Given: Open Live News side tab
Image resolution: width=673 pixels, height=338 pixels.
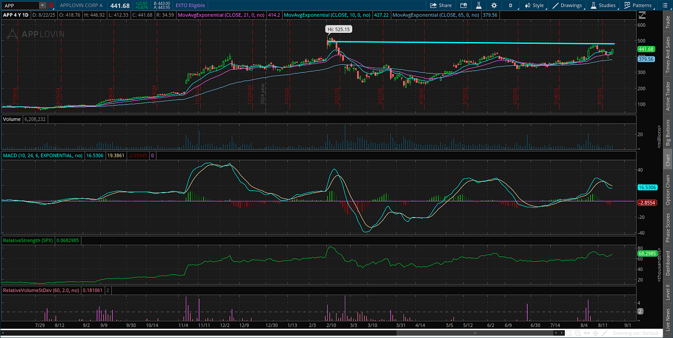Looking at the screenshot, I should pyautogui.click(x=667, y=318).
